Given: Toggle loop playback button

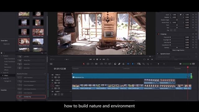Looking at the screenshot, I should point(108,59).
